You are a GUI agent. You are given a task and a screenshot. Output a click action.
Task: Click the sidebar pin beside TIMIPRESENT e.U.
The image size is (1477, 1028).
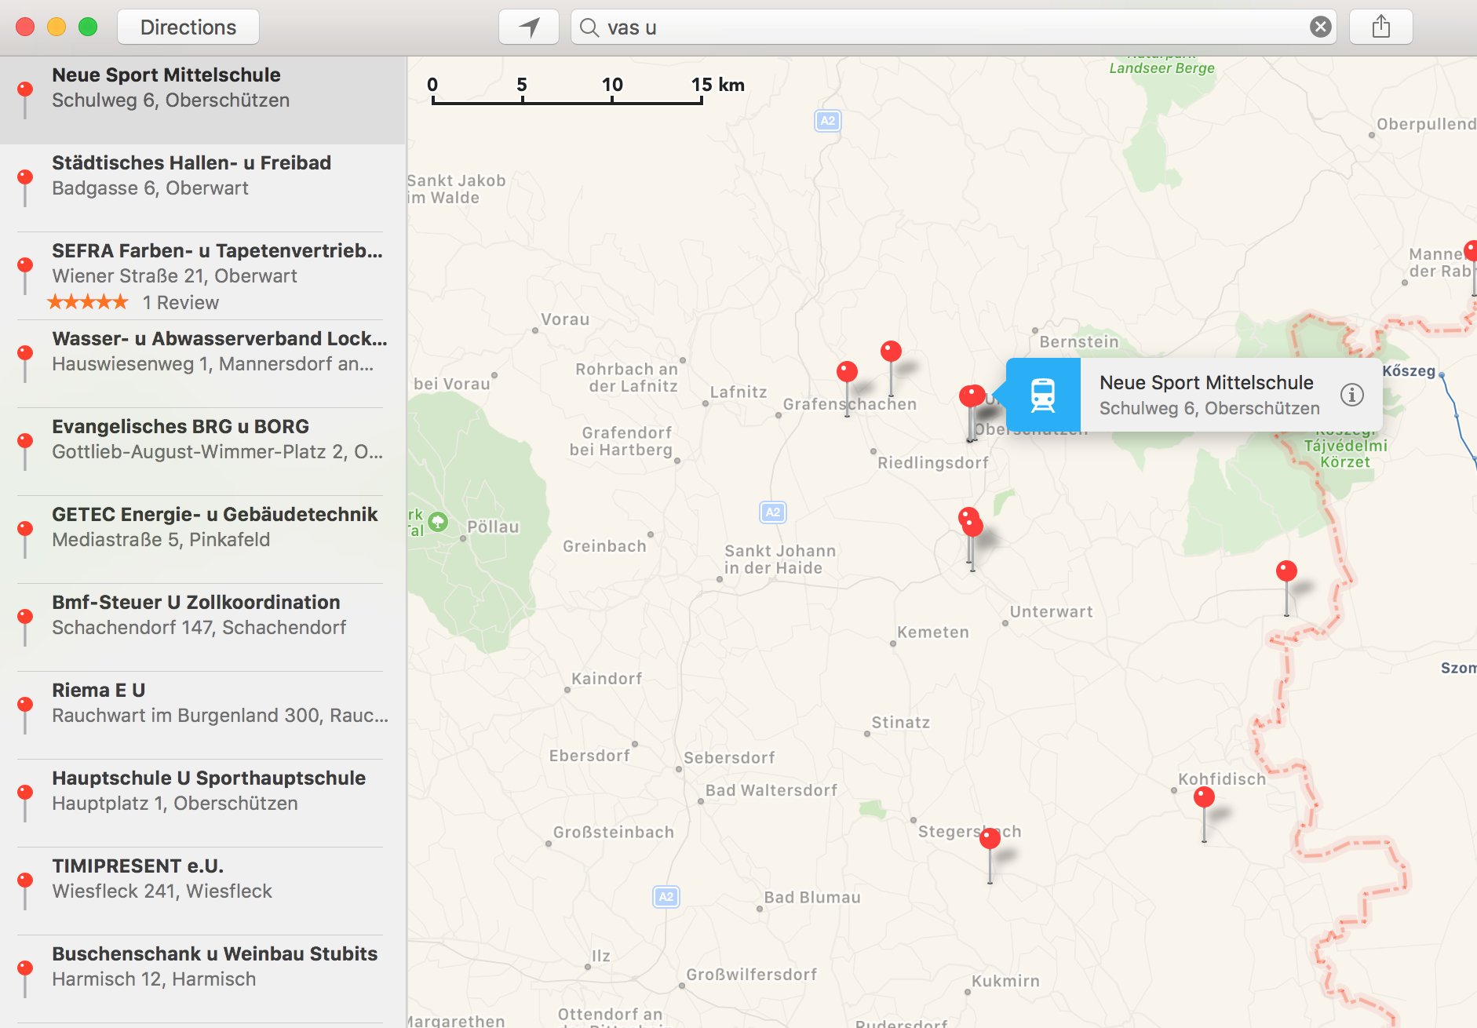(25, 891)
